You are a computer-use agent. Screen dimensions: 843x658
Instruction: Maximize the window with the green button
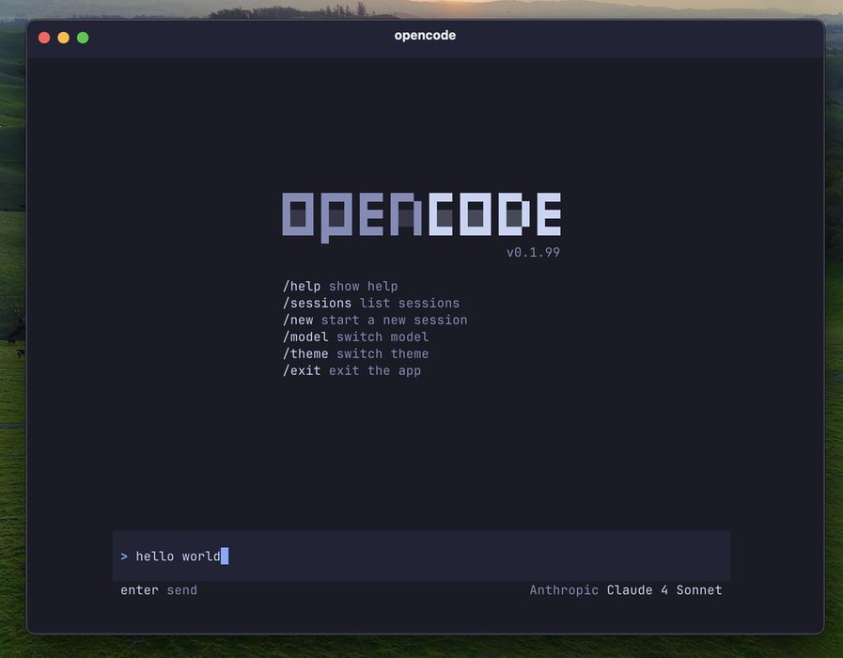tap(83, 38)
